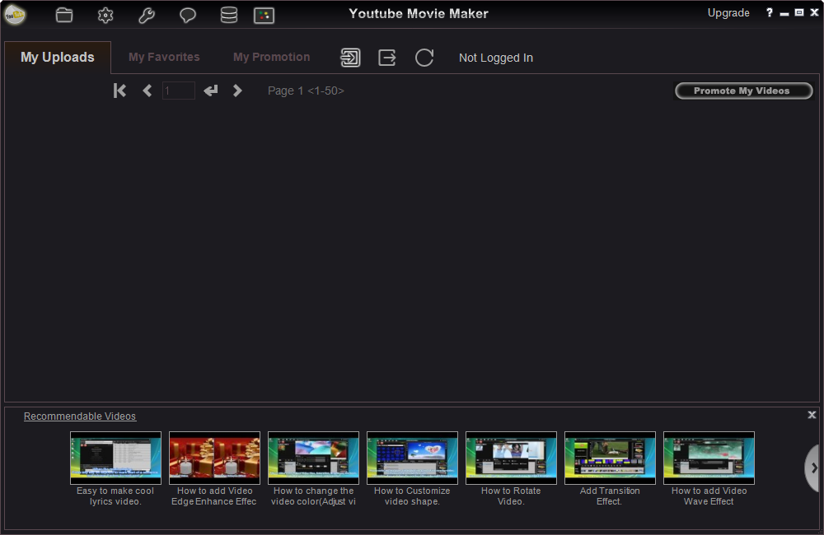The height and width of the screenshot is (535, 824).
Task: Minimize the Youtube Movie Maker window
Action: coord(784,13)
